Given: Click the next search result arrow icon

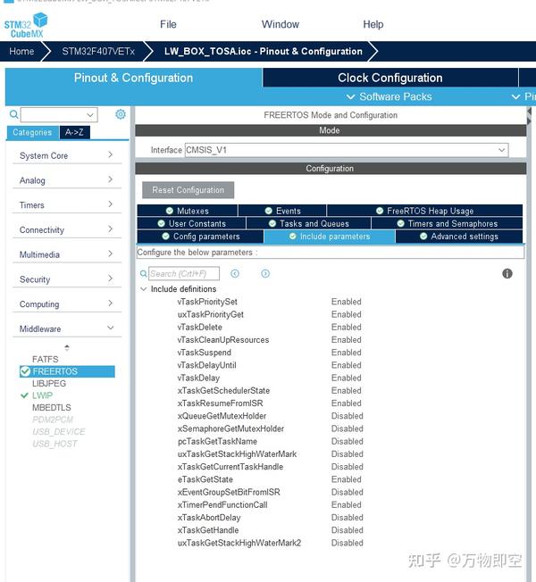Looking at the screenshot, I should coord(265,273).
